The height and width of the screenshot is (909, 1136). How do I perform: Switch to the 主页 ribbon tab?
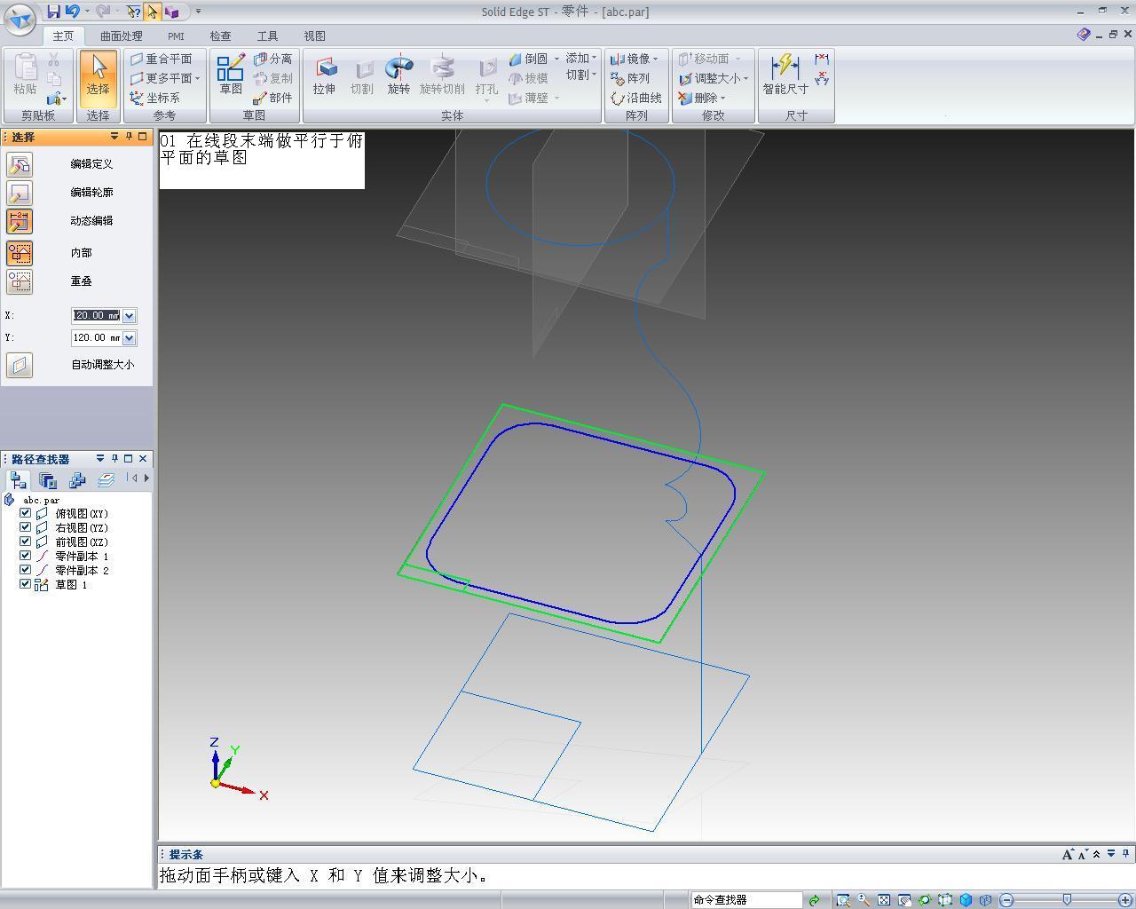[63, 36]
